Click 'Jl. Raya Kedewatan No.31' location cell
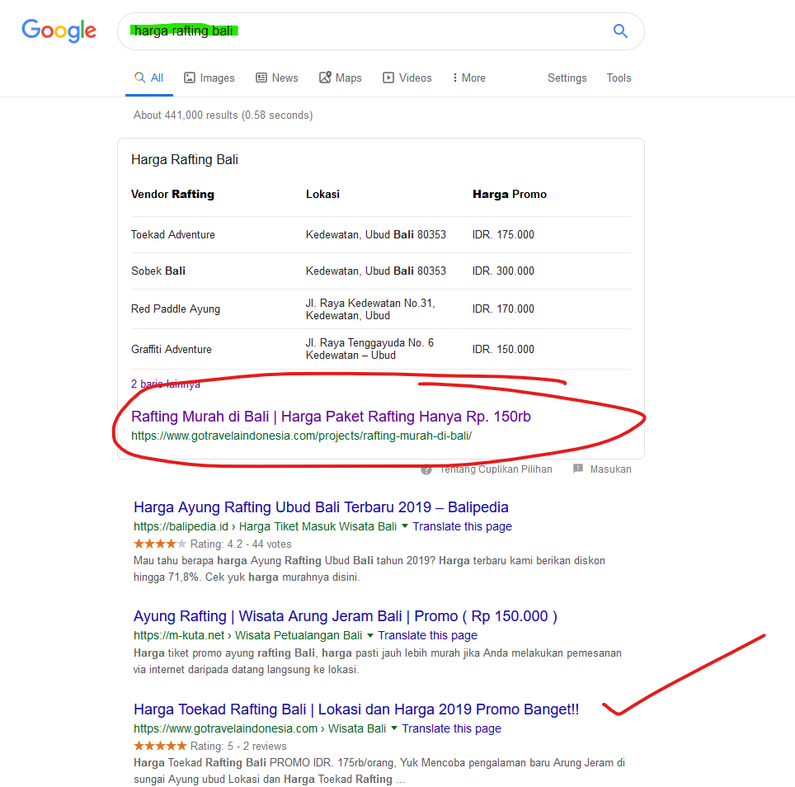The image size is (795, 787). (370, 309)
